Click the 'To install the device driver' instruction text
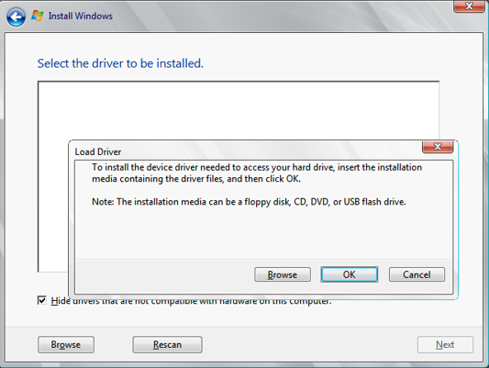Viewport: 489px width, 368px height. click(257, 173)
